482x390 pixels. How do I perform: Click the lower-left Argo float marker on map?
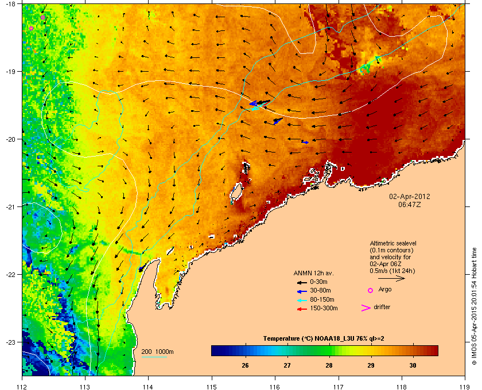tap(31, 29)
